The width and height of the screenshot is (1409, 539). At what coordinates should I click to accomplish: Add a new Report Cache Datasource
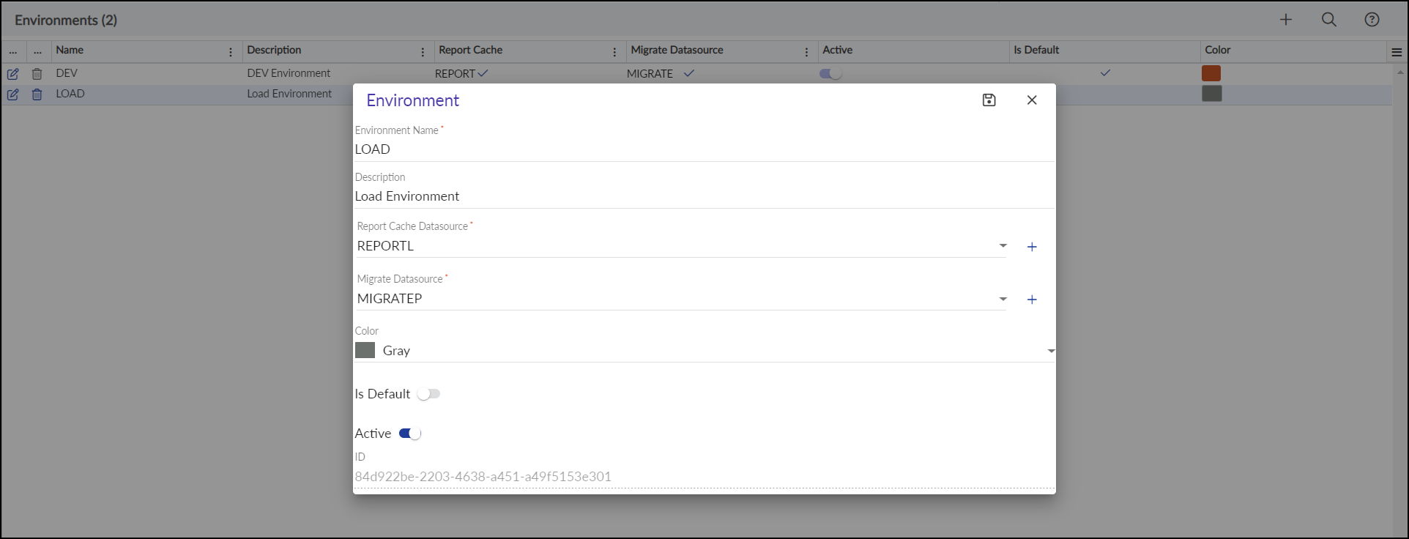pyautogui.click(x=1032, y=247)
